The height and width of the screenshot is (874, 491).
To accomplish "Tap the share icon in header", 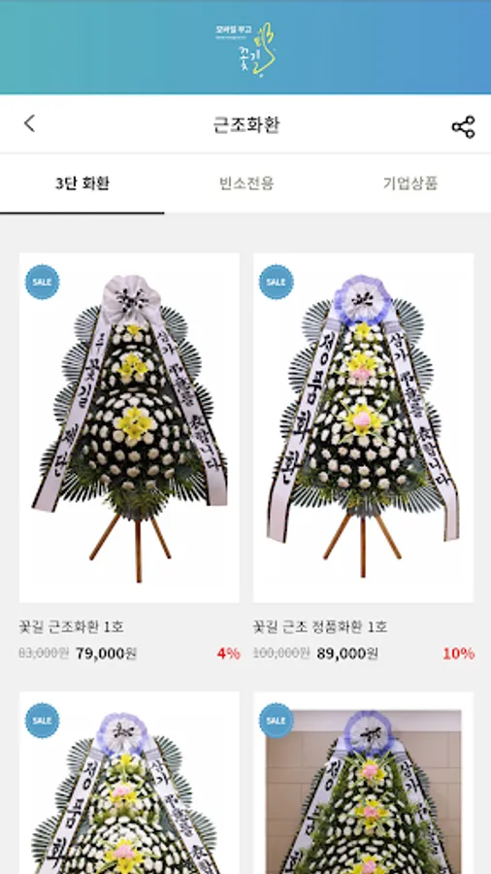I will (x=463, y=126).
